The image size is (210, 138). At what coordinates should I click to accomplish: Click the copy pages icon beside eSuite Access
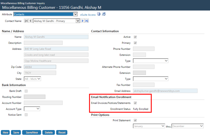coord(99,14)
